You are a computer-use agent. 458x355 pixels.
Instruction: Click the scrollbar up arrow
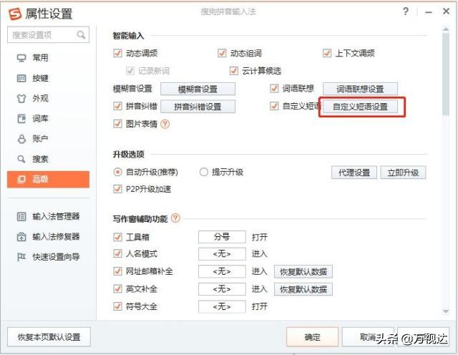click(x=446, y=29)
